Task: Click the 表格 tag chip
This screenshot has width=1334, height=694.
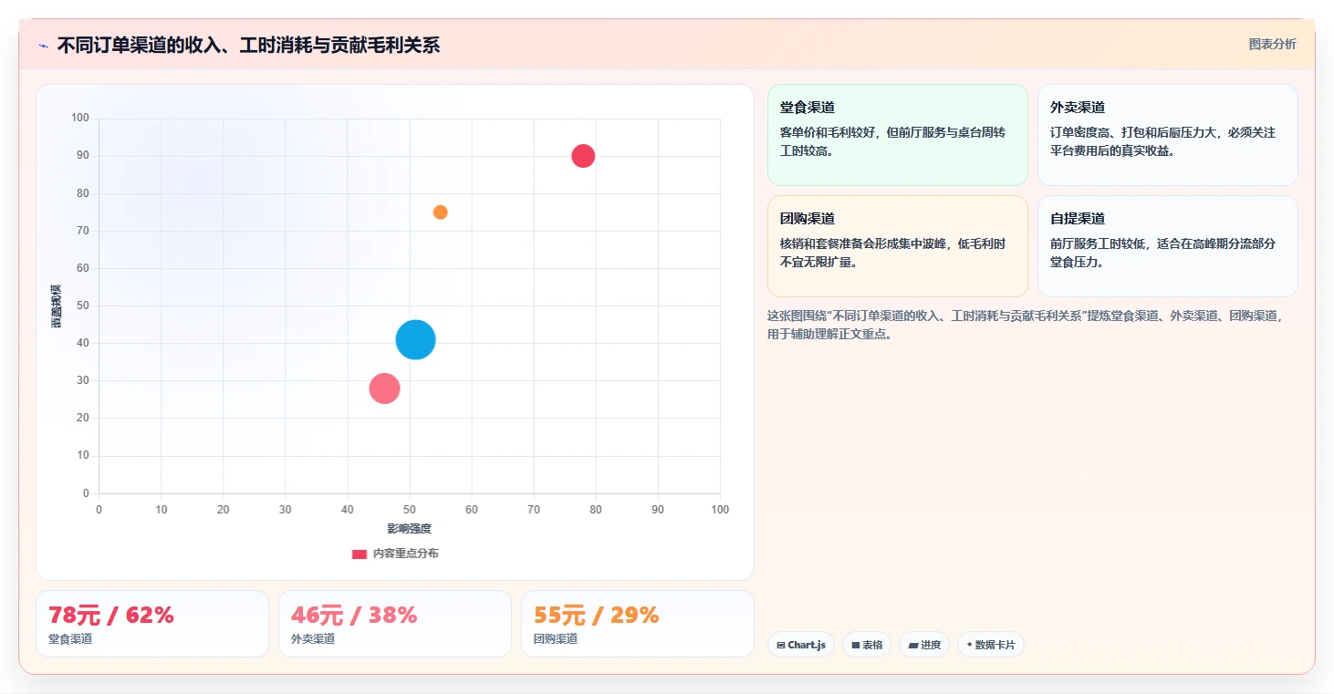Action: (867, 645)
